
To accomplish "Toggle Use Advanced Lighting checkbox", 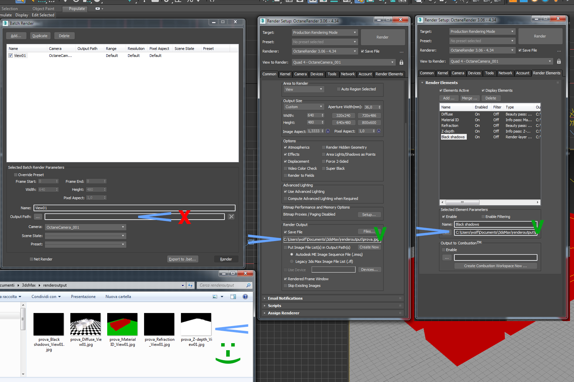I will tap(285, 192).
